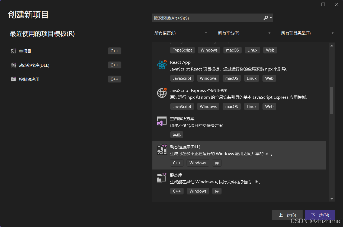The height and width of the screenshot is (227, 343).
Task: Click macOS tag under JavaScript Express
Action: [x=232, y=107]
